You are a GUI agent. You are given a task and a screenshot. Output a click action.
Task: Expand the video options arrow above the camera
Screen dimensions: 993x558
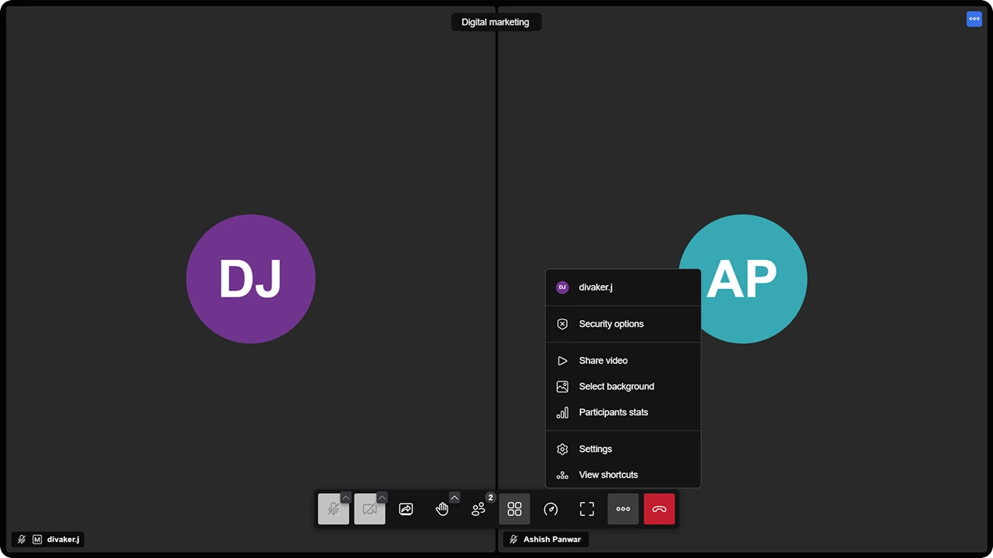tap(382, 498)
